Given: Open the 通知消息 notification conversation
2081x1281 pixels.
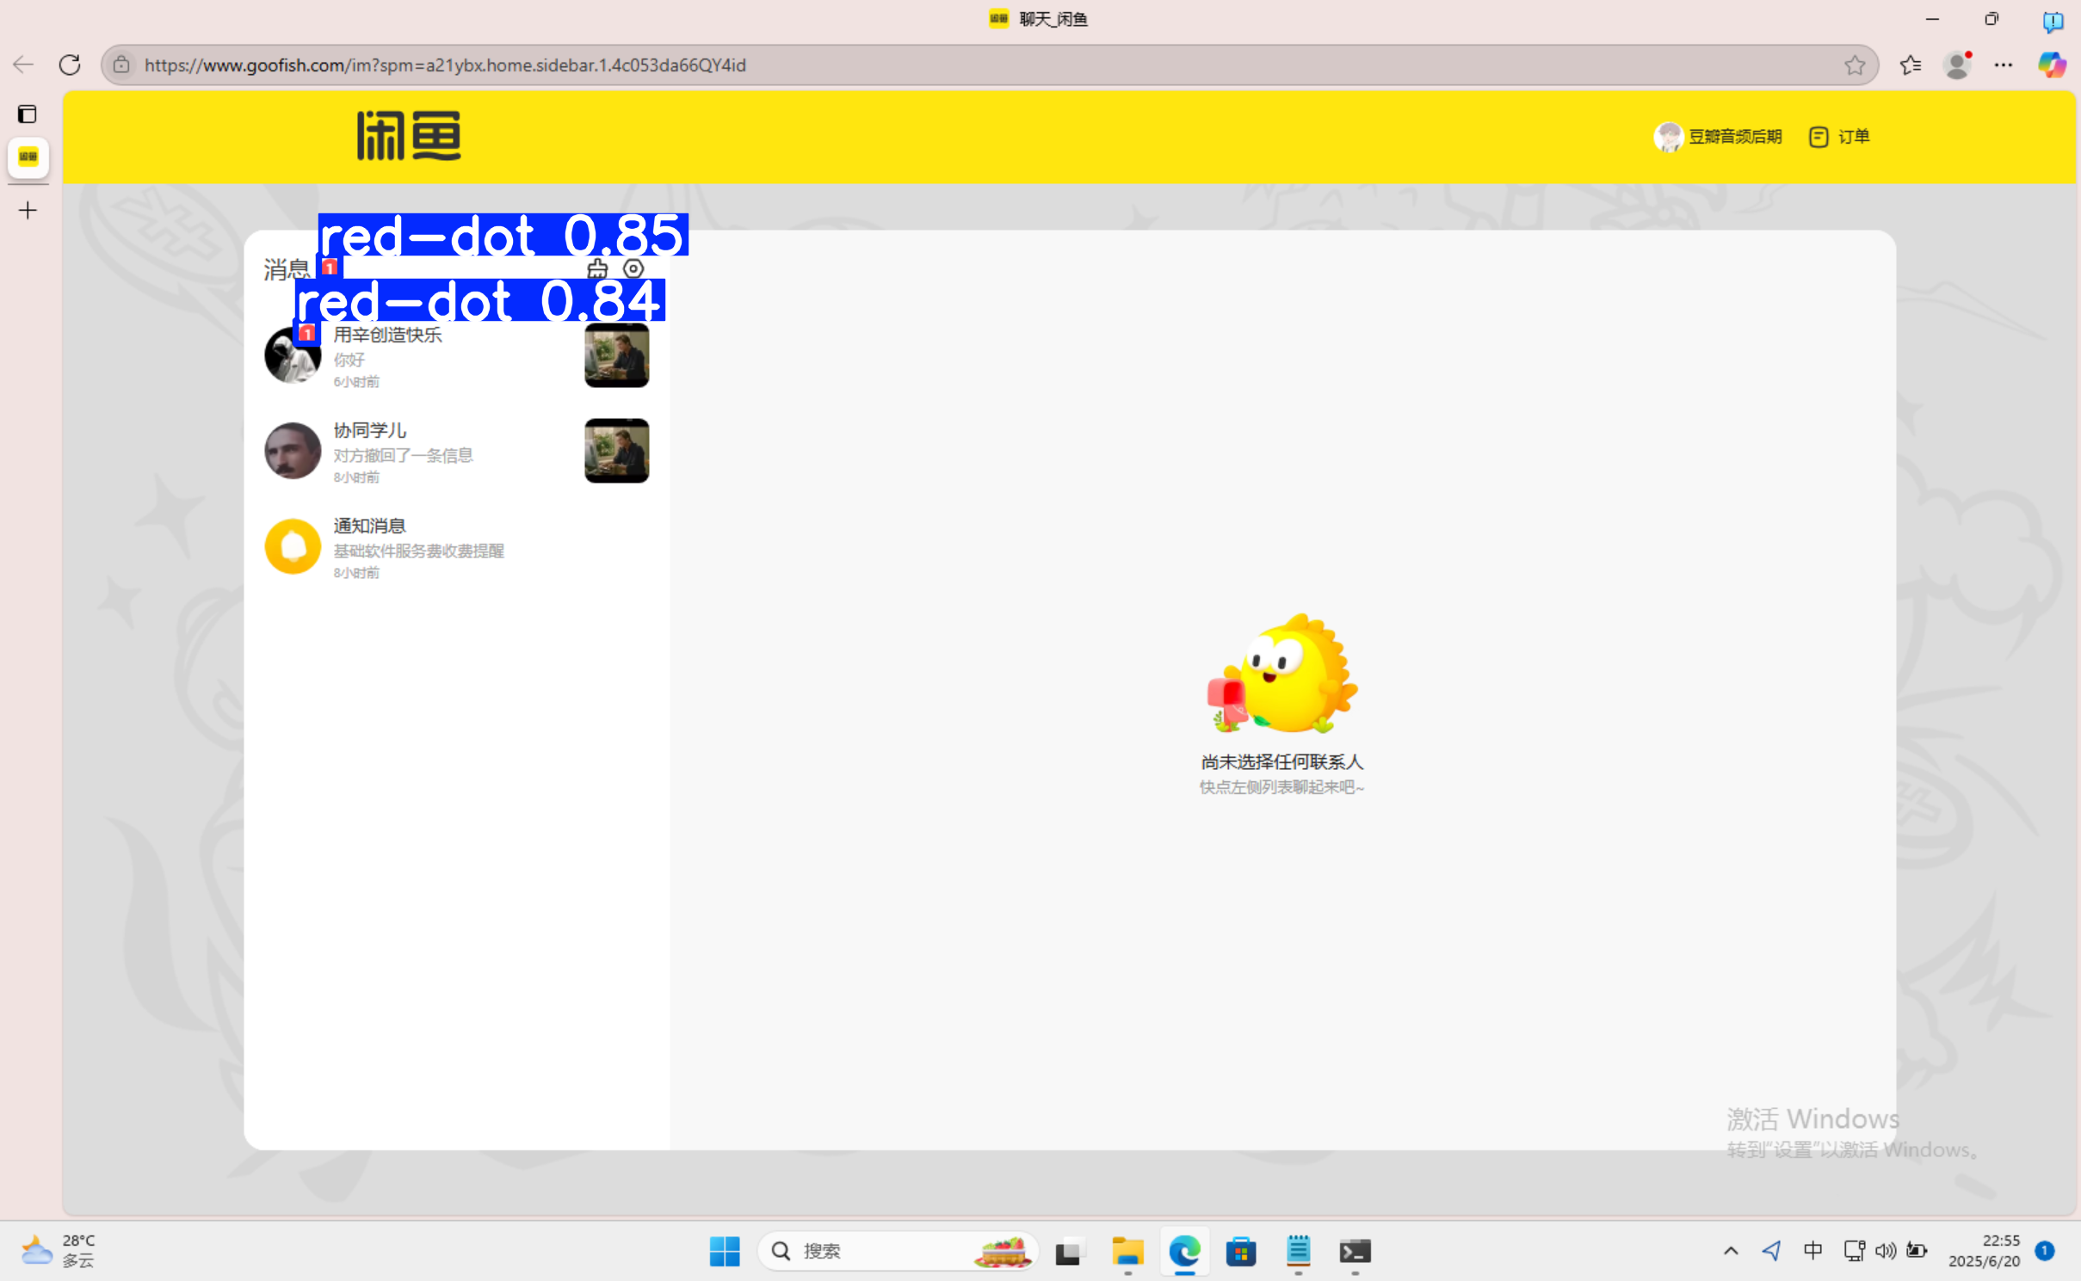Looking at the screenshot, I should (457, 547).
